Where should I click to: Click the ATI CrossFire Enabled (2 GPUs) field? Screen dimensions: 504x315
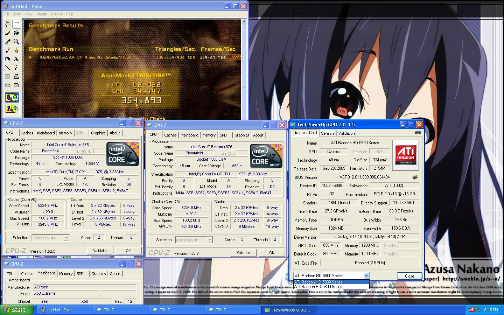[x=370, y=263]
